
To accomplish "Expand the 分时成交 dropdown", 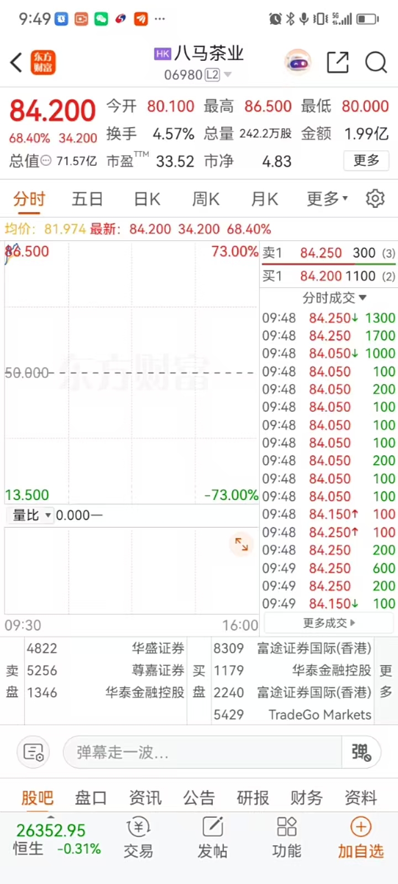I will point(334,298).
